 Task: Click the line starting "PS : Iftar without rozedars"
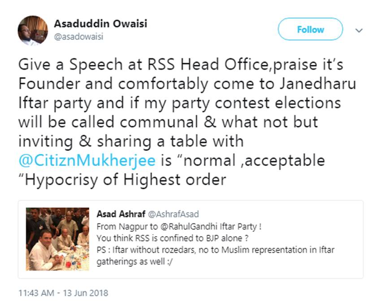(x=215, y=249)
